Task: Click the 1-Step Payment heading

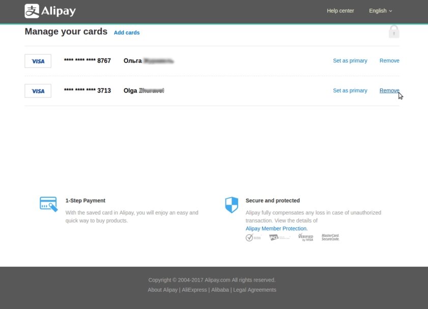Action: (x=85, y=201)
